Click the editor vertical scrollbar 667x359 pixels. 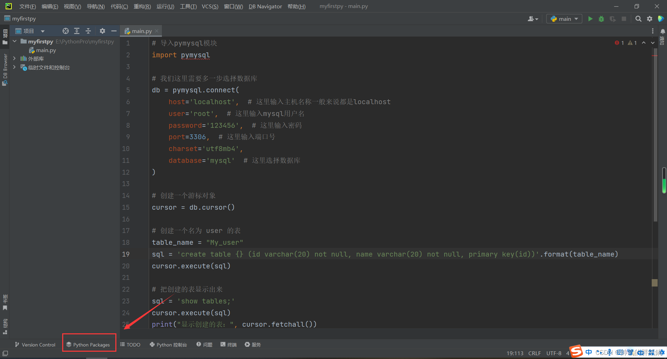[x=655, y=135]
